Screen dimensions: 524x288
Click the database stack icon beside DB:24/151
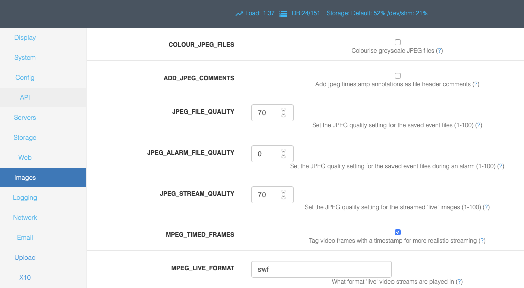[283, 14]
